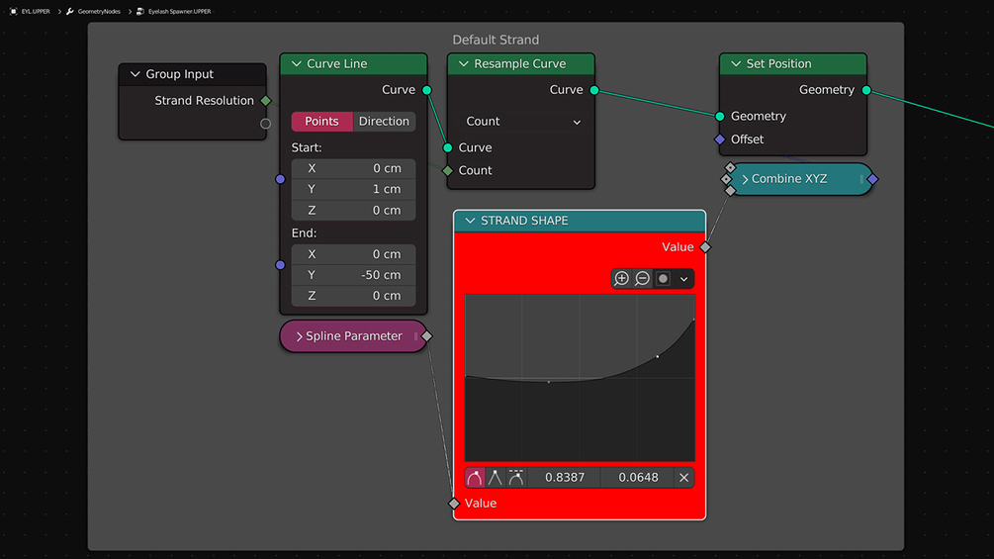Click the End Y value field (-50 cm)
The image size is (994, 559).
[x=354, y=275]
